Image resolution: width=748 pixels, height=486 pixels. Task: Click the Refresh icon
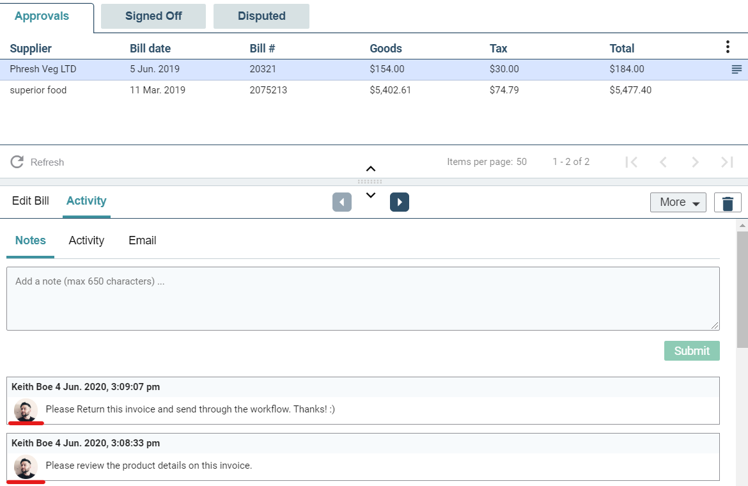tap(17, 162)
